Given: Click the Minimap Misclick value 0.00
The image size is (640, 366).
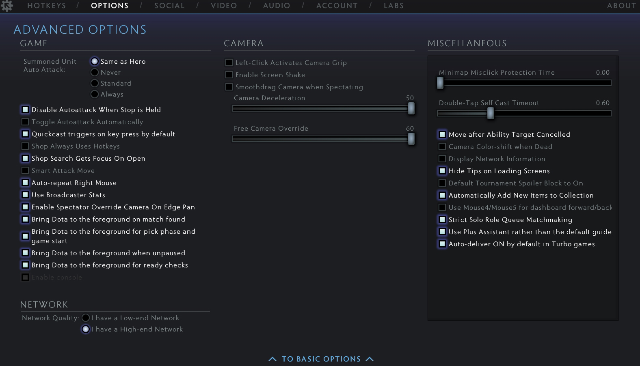Looking at the screenshot, I should point(603,73).
